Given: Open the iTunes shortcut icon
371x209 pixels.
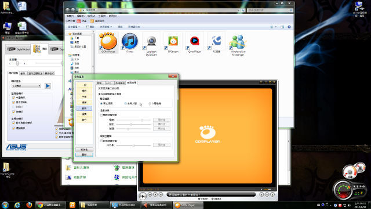Looking at the screenshot, I should tap(130, 42).
